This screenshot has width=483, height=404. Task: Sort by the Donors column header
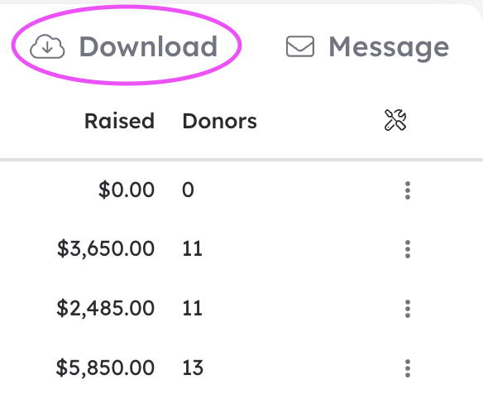[220, 121]
